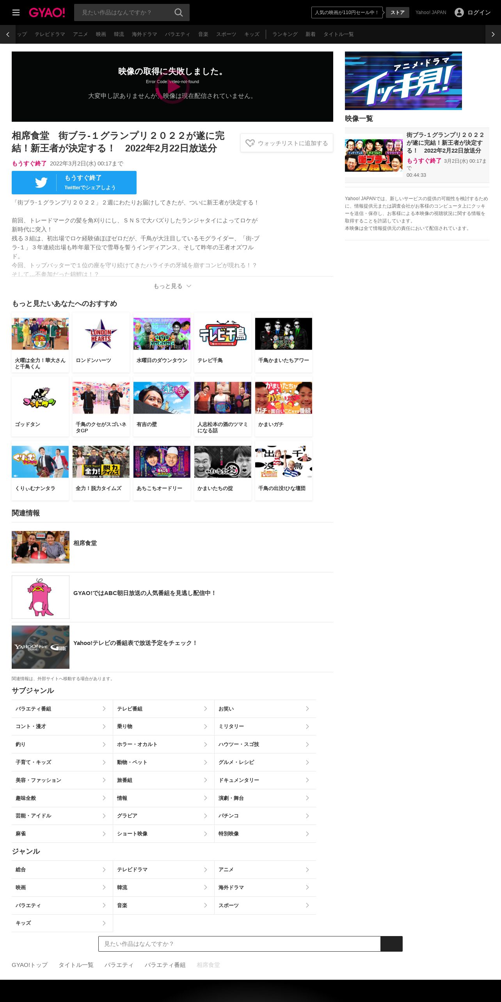Open the hamburger menu icon
This screenshot has height=1002, width=501.
tap(16, 12)
